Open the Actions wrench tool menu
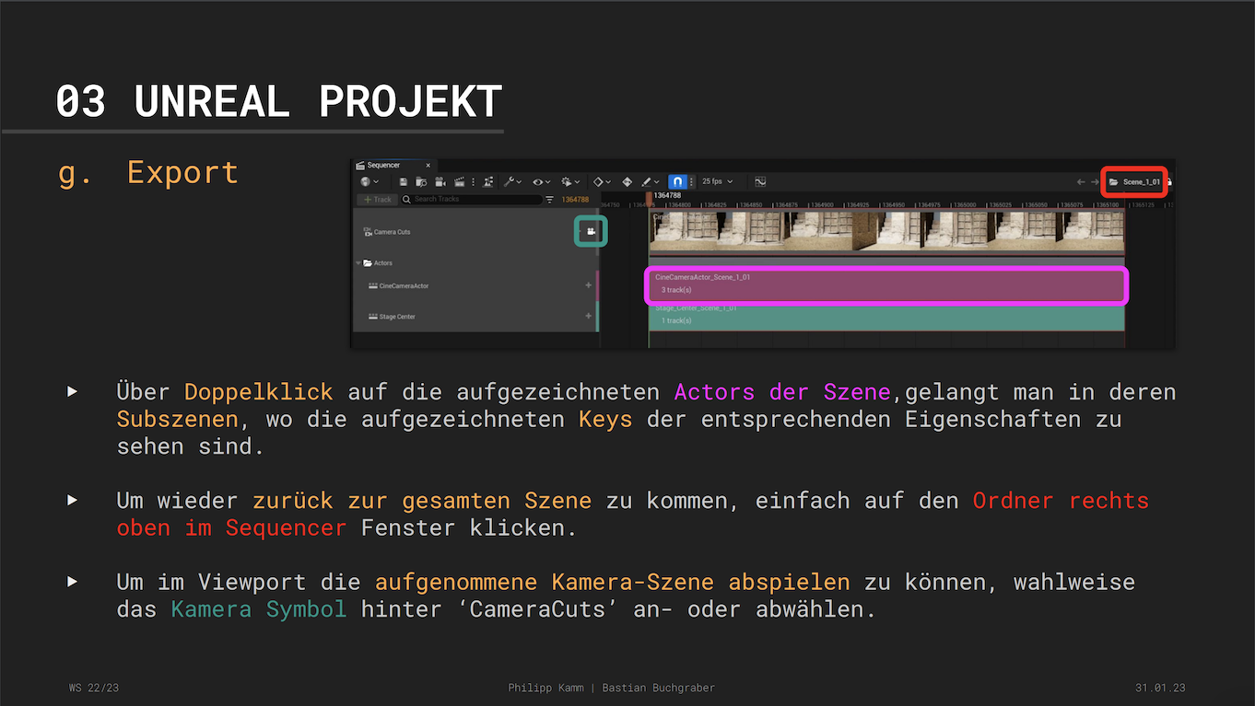Image resolution: width=1255 pixels, height=706 pixels. pos(512,182)
